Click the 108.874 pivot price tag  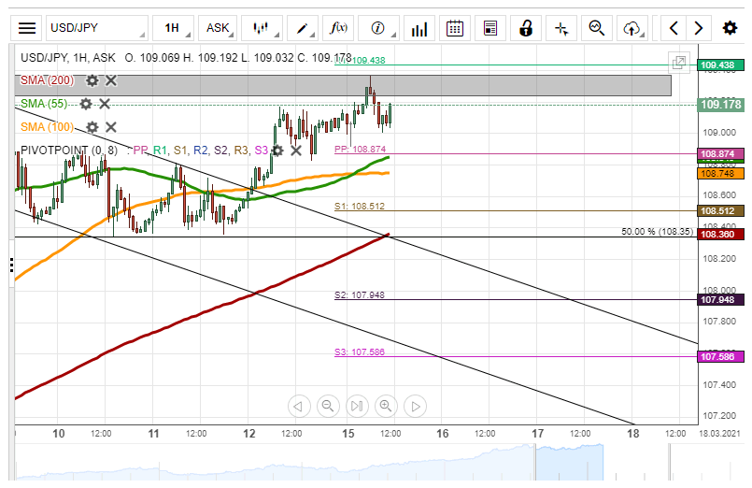coord(720,153)
